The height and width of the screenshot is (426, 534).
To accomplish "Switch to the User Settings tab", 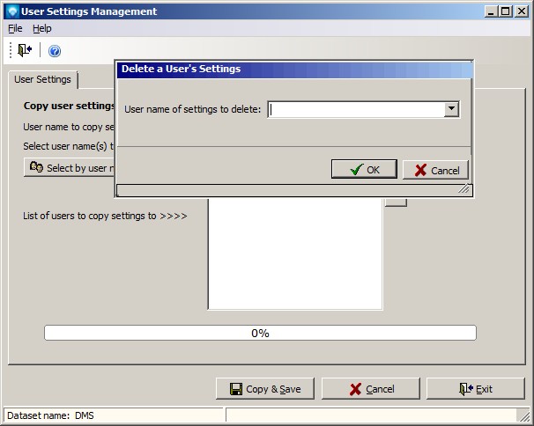I will 42,80.
